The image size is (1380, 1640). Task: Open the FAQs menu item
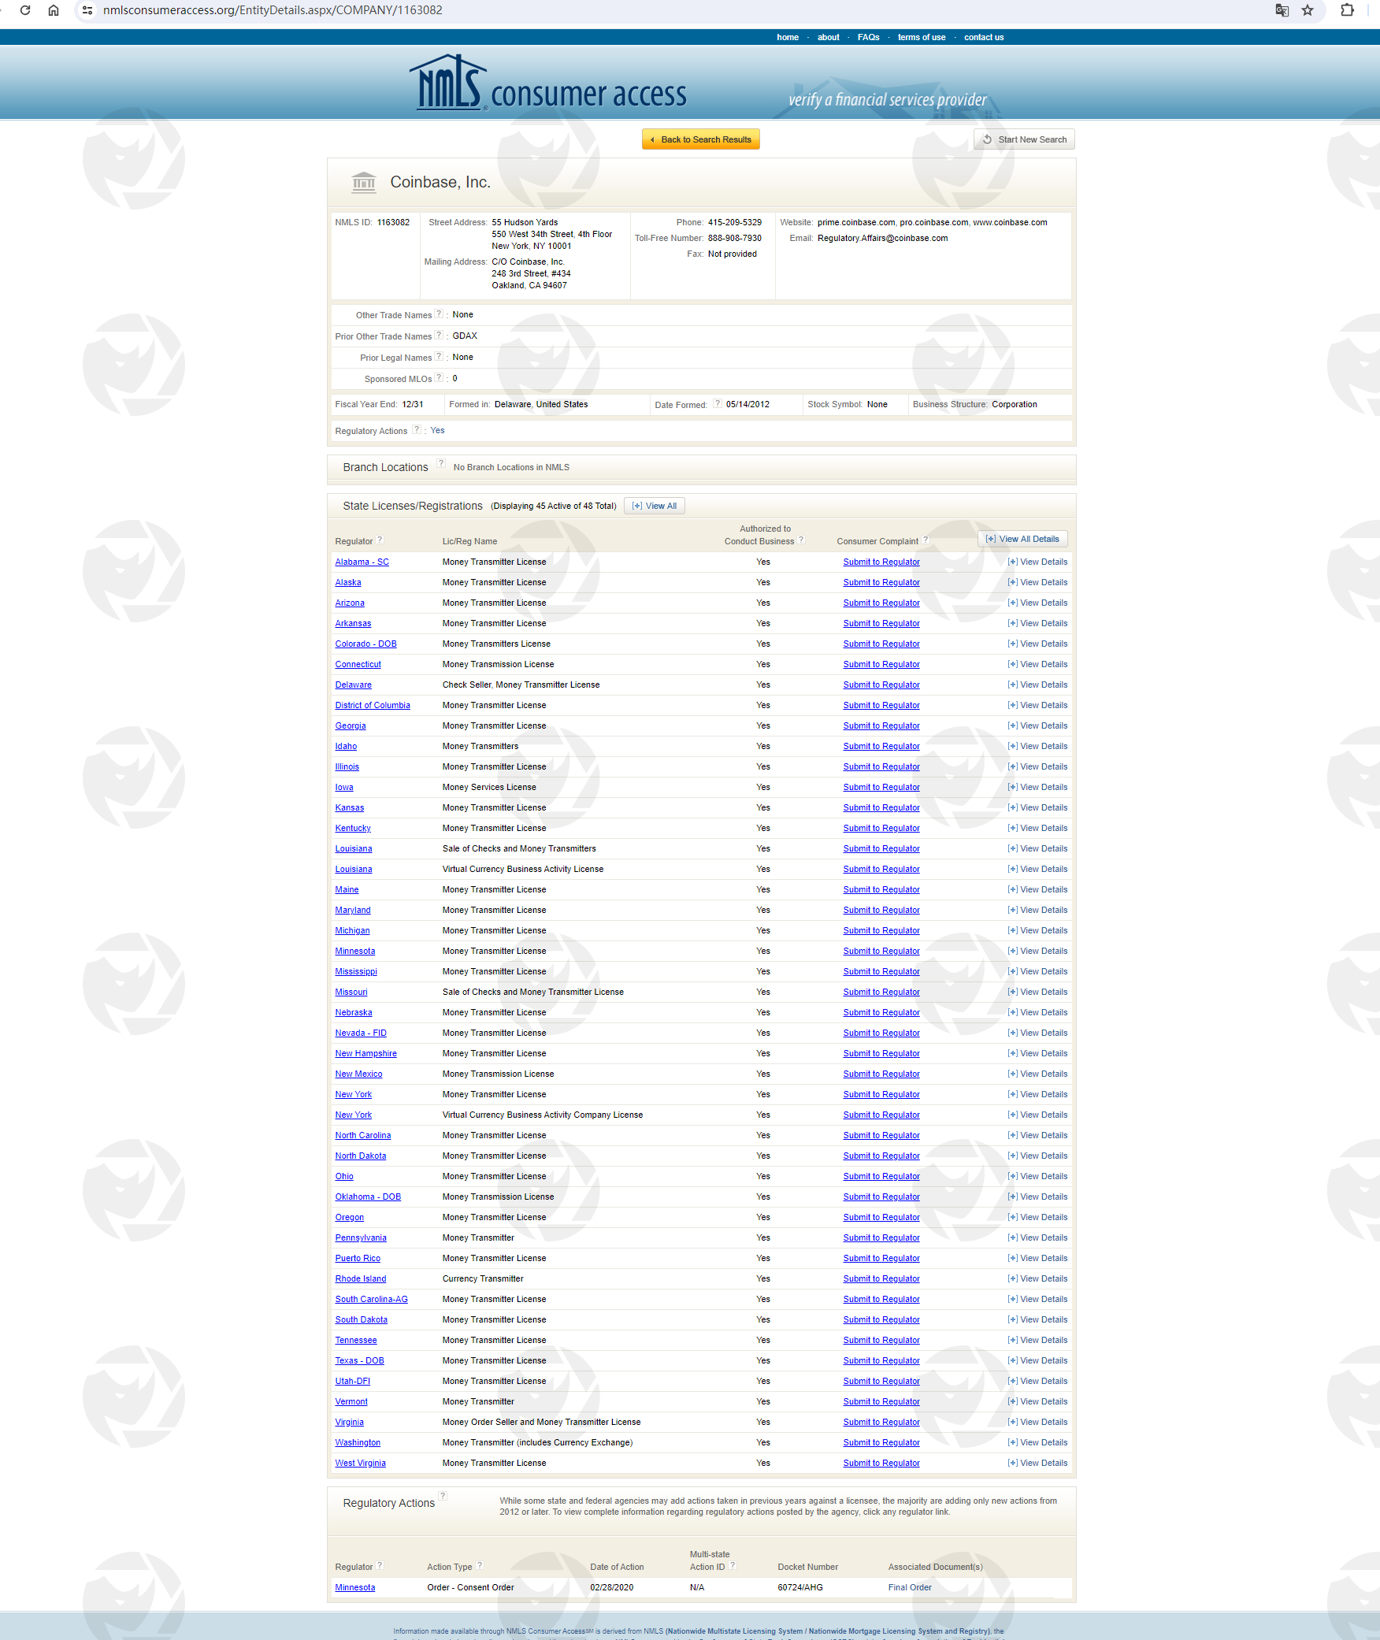868,38
